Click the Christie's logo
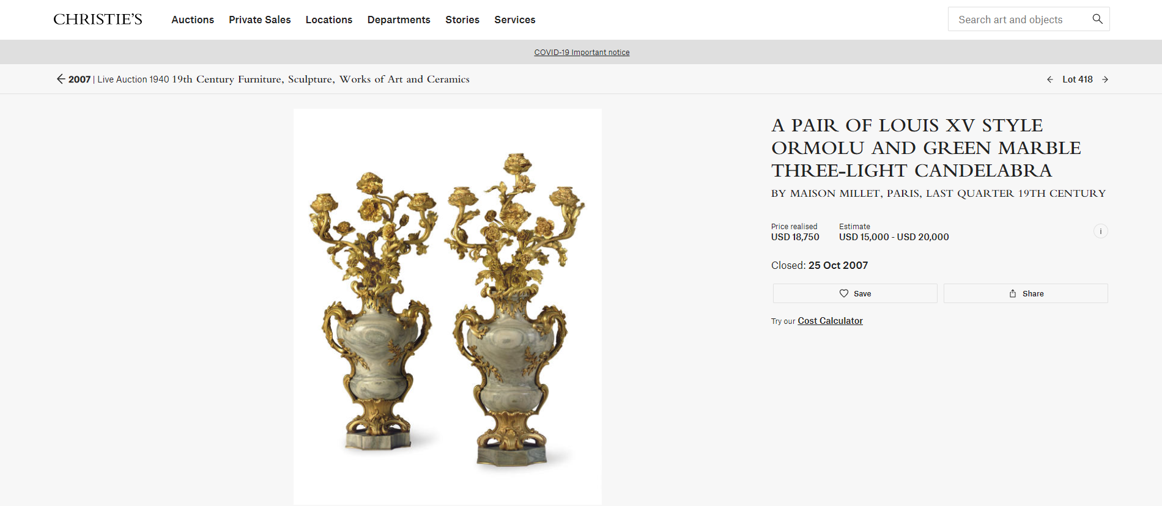The image size is (1162, 506). (98, 20)
